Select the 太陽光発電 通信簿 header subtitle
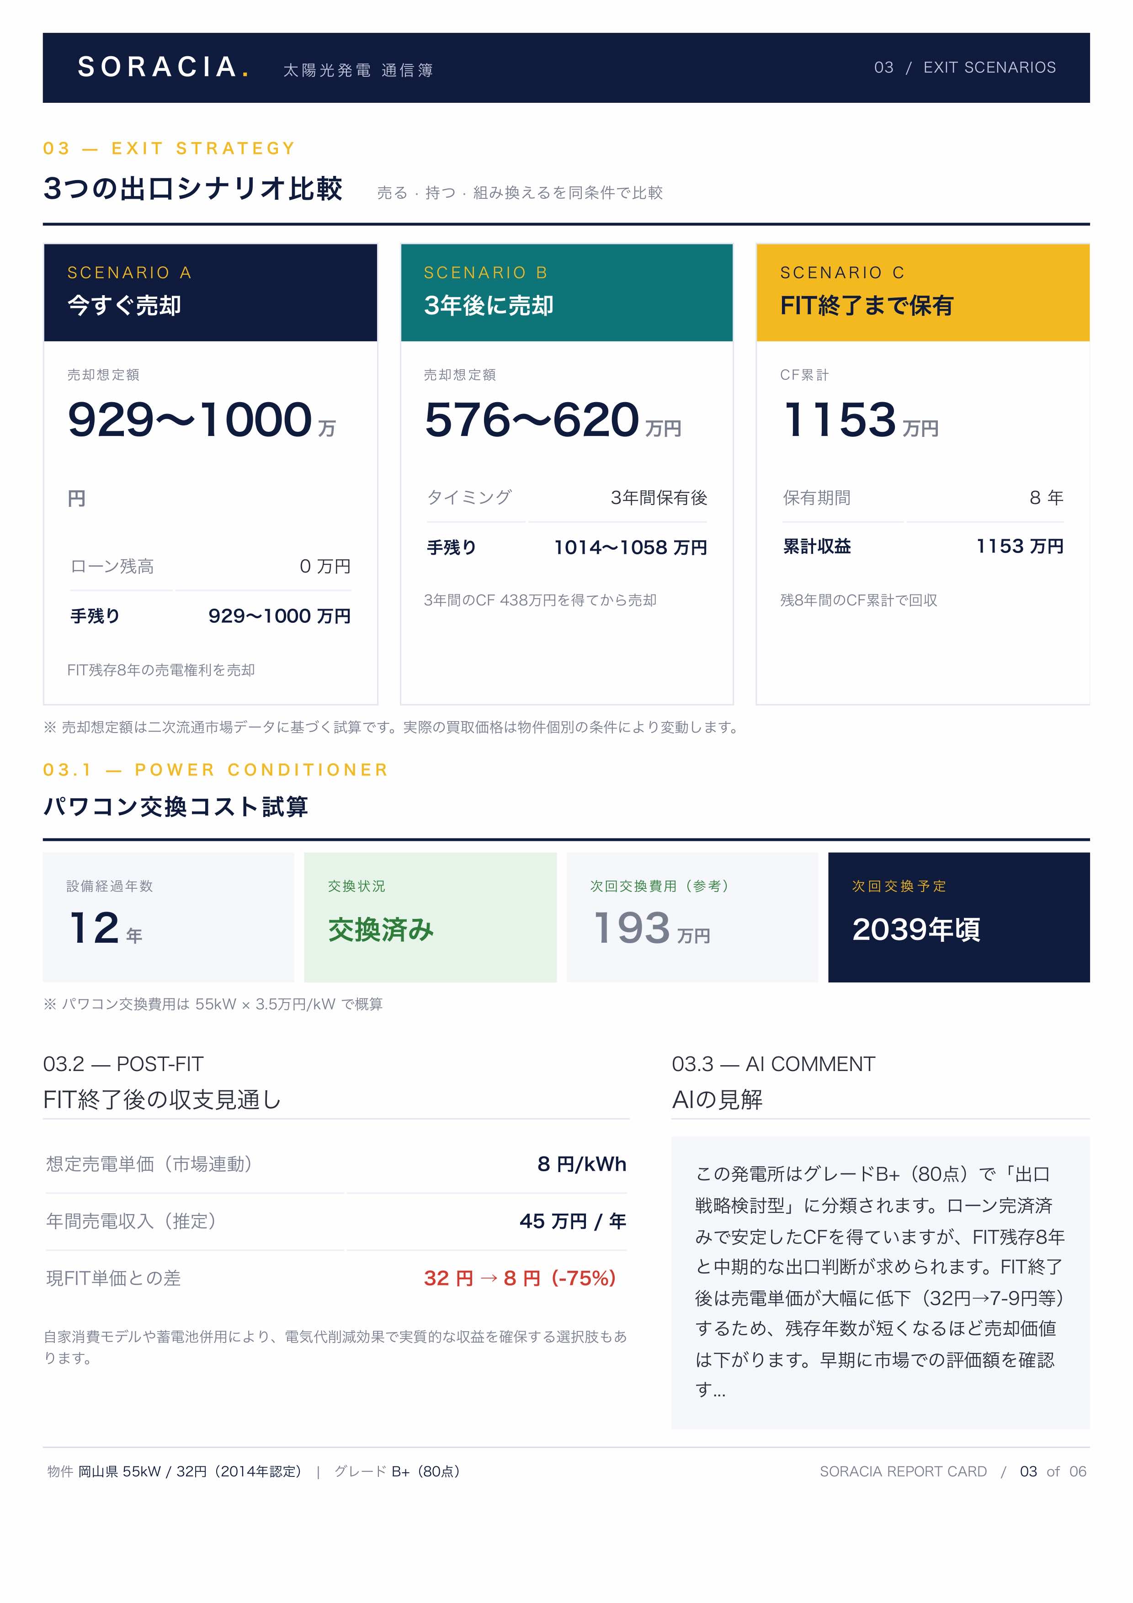1133x1603 pixels. [x=358, y=70]
